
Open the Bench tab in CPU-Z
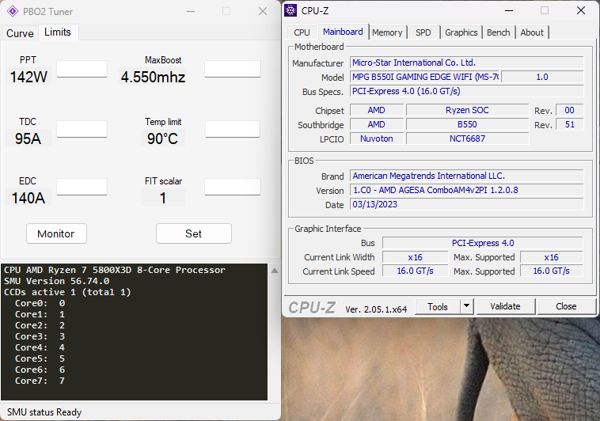point(498,32)
